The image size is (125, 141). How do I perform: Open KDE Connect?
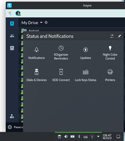(61, 75)
